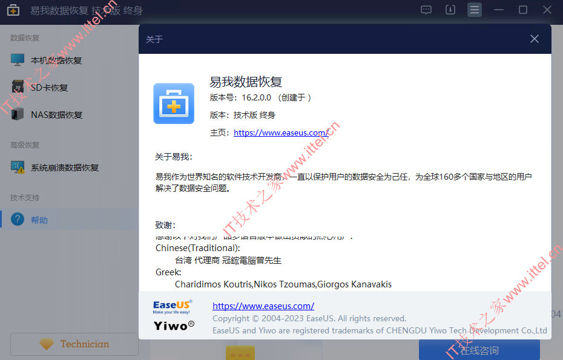Open the footer https://www.easeus.com/ link

pos(263,306)
